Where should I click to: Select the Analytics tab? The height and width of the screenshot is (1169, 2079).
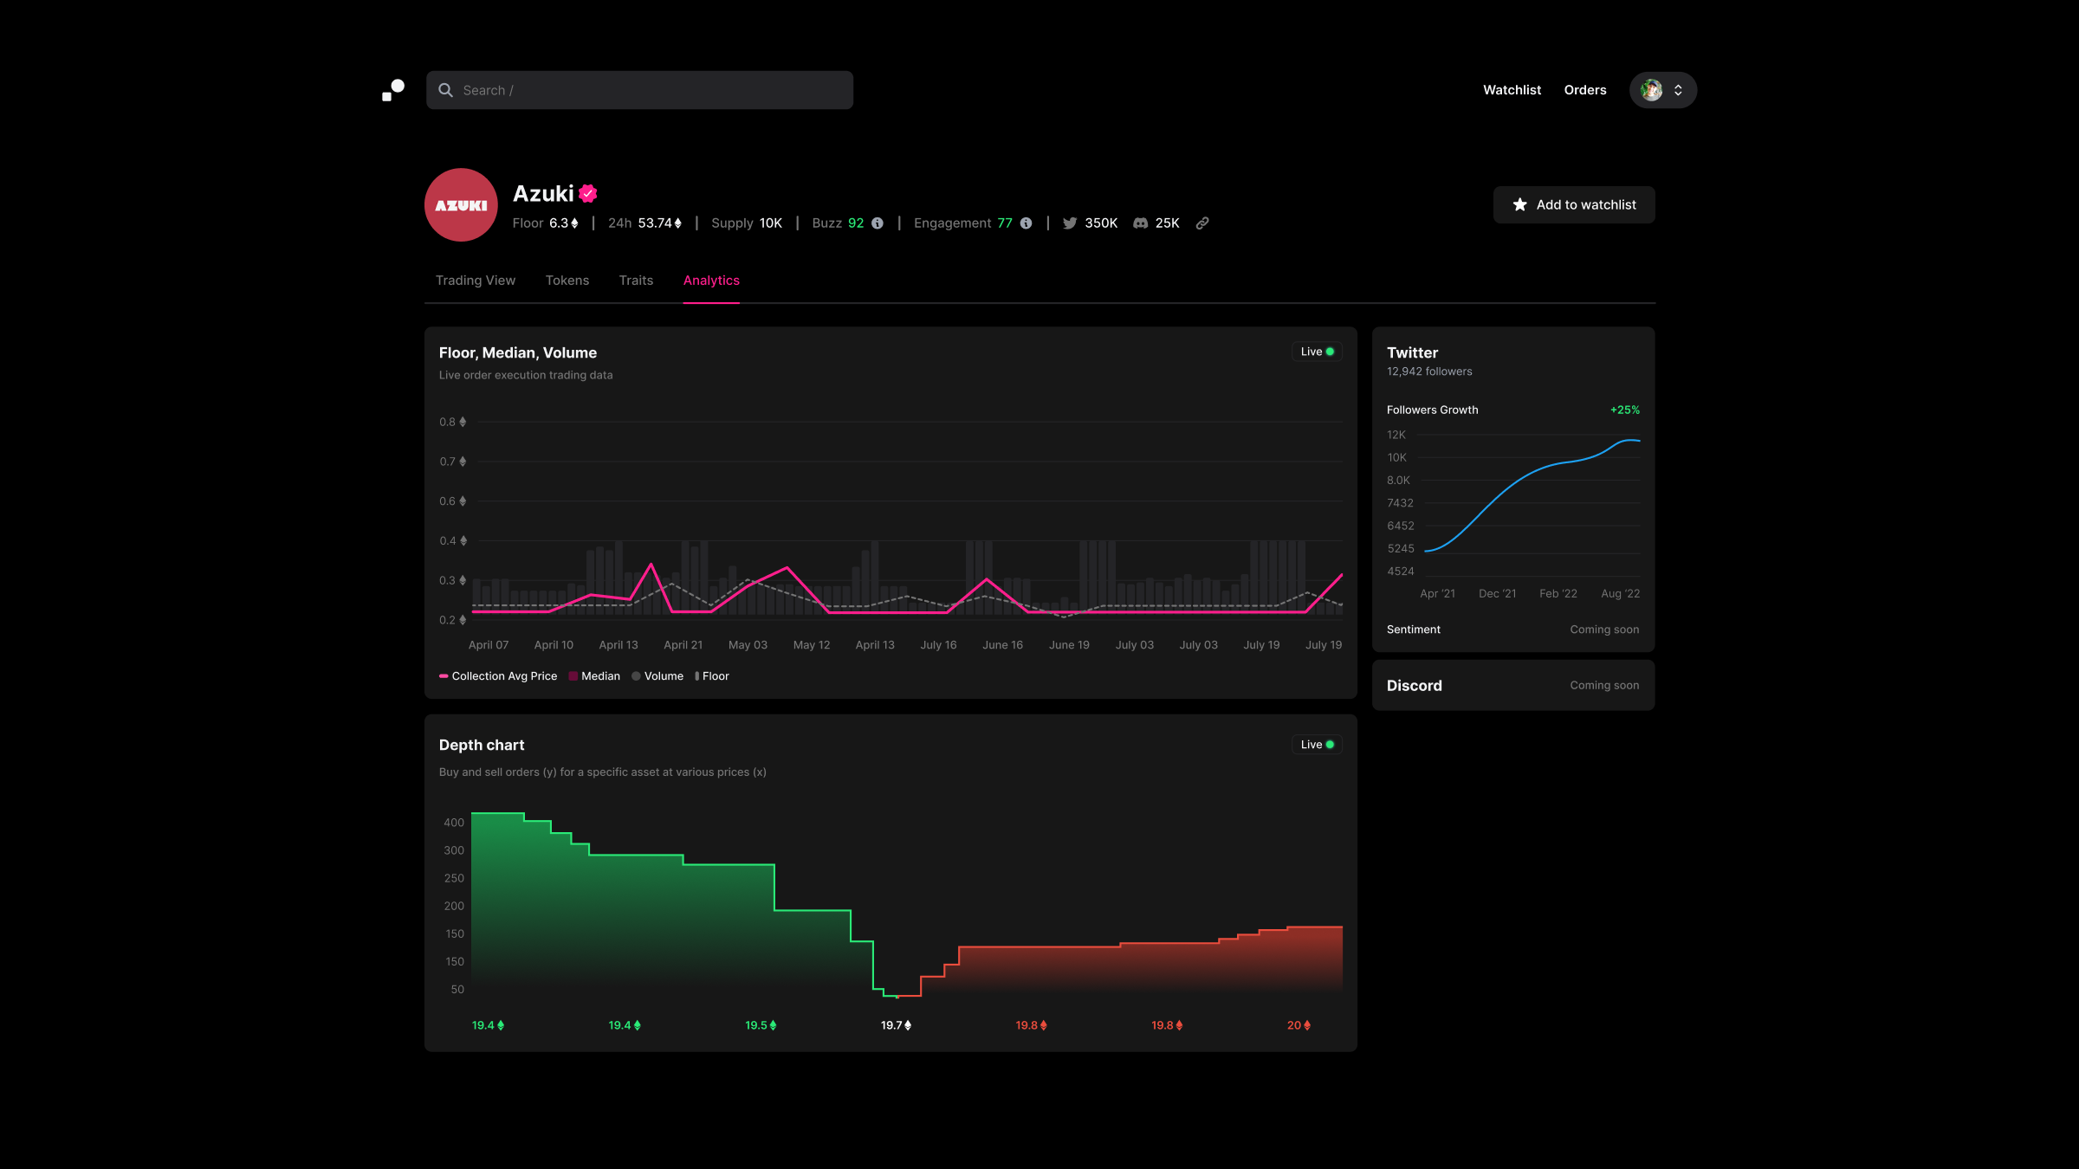711,281
